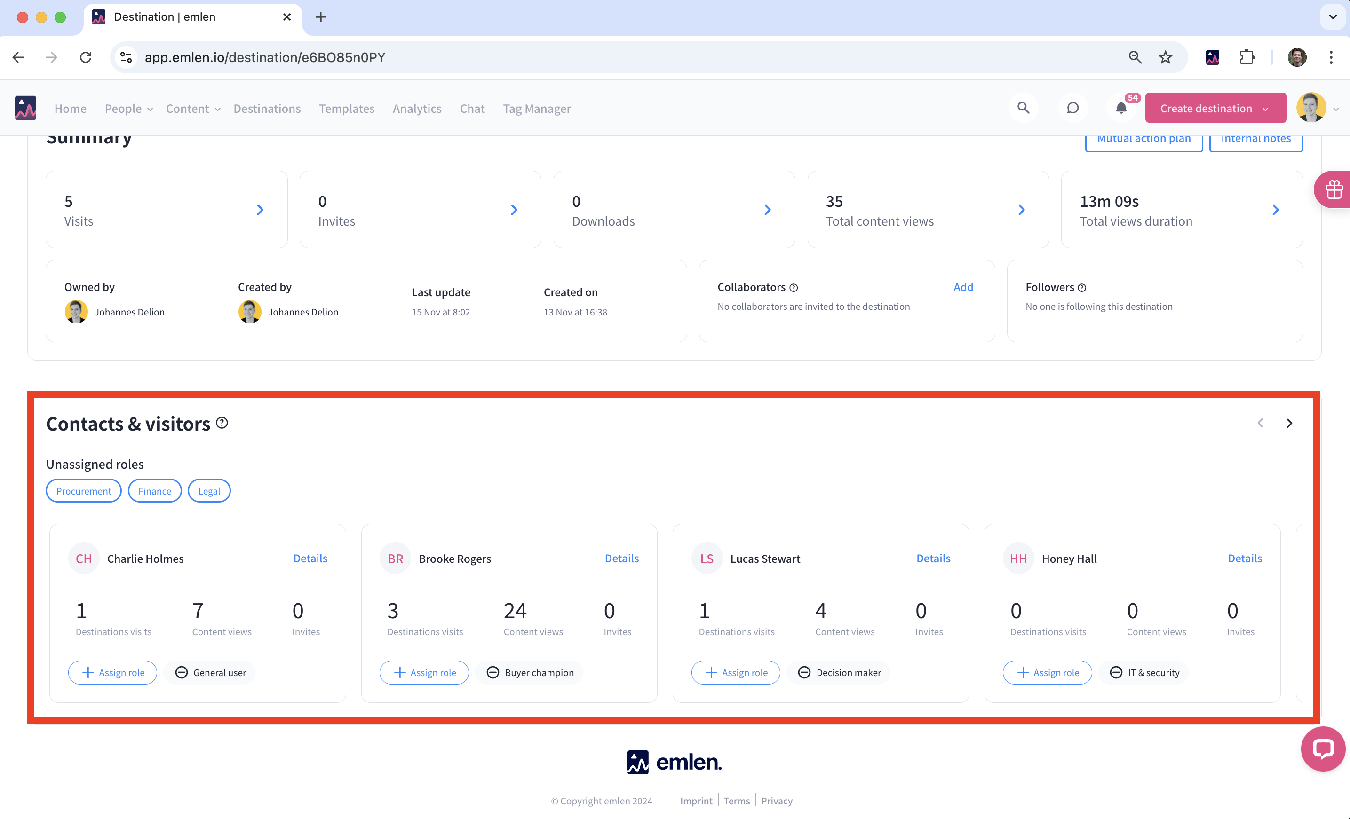The height and width of the screenshot is (819, 1350).
Task: Remove the Buyer champion role from Brooke Rogers
Action: [492, 672]
